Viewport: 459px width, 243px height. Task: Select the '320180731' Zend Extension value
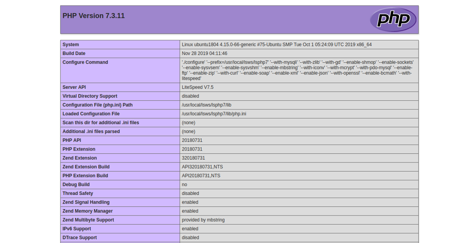pyautogui.click(x=193, y=158)
